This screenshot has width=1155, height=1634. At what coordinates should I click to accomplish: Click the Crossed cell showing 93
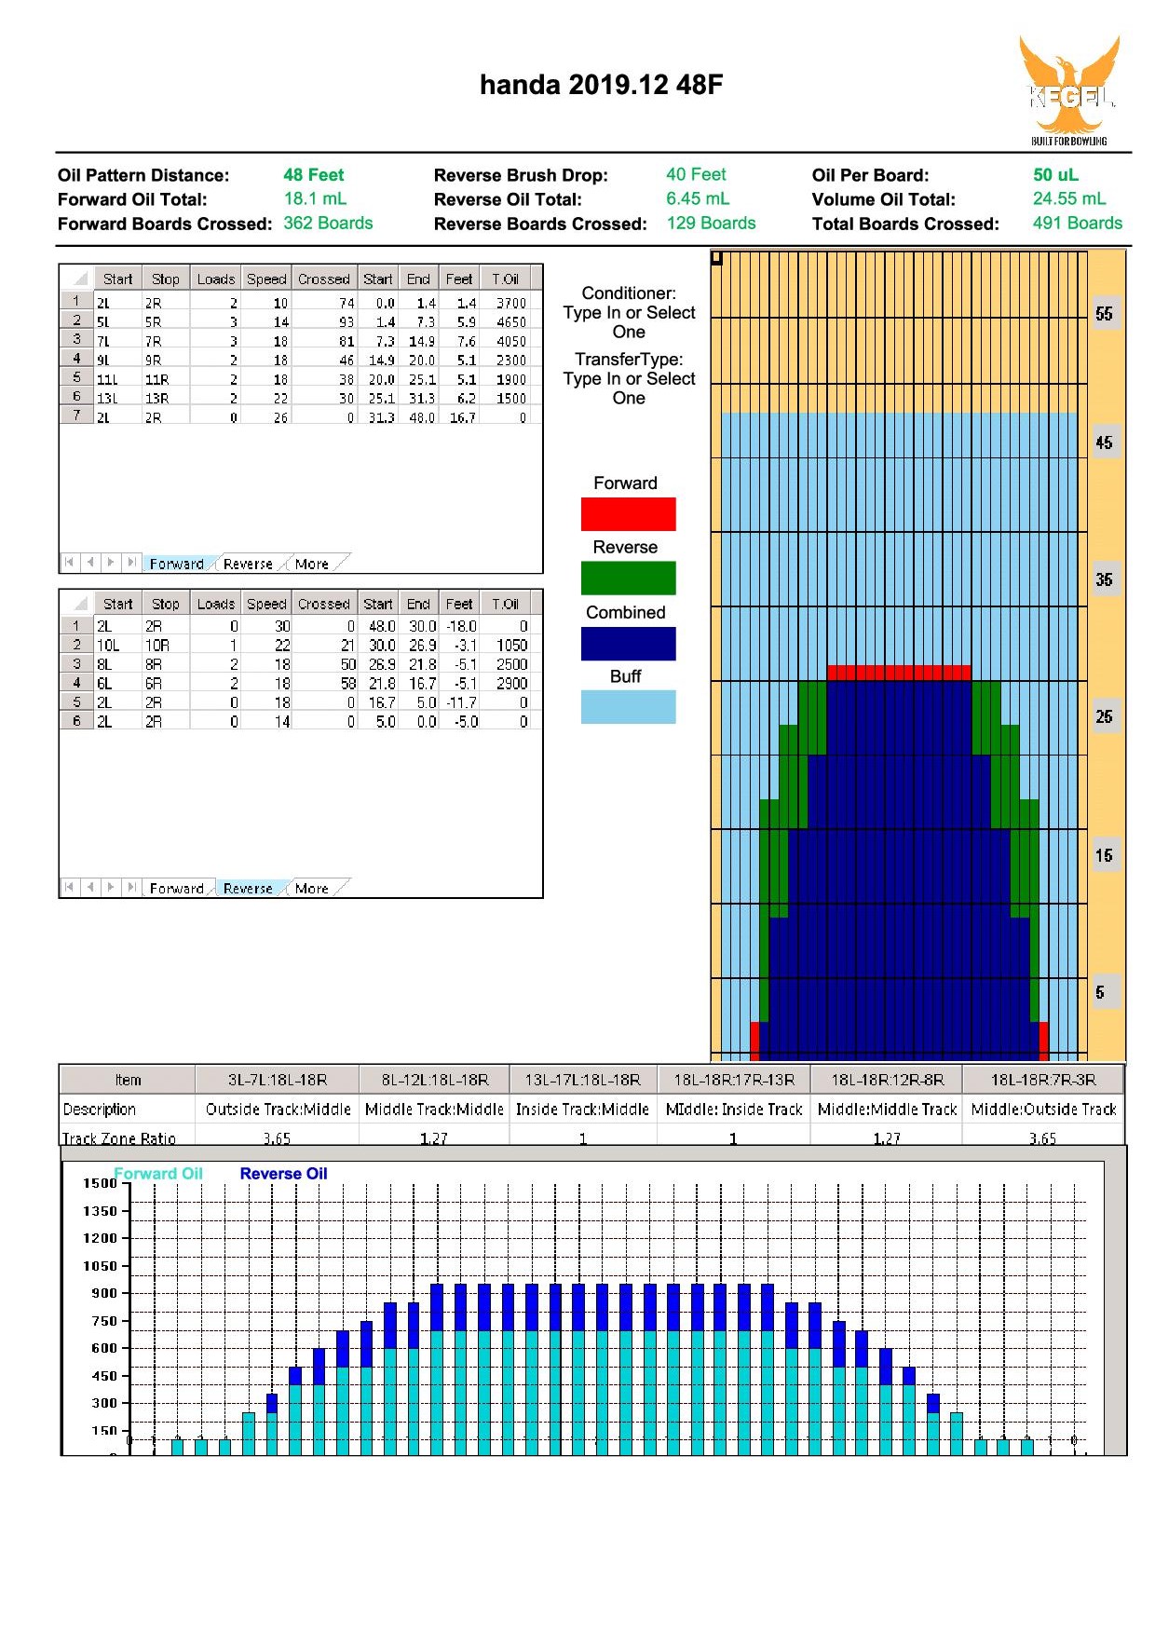pyautogui.click(x=324, y=321)
